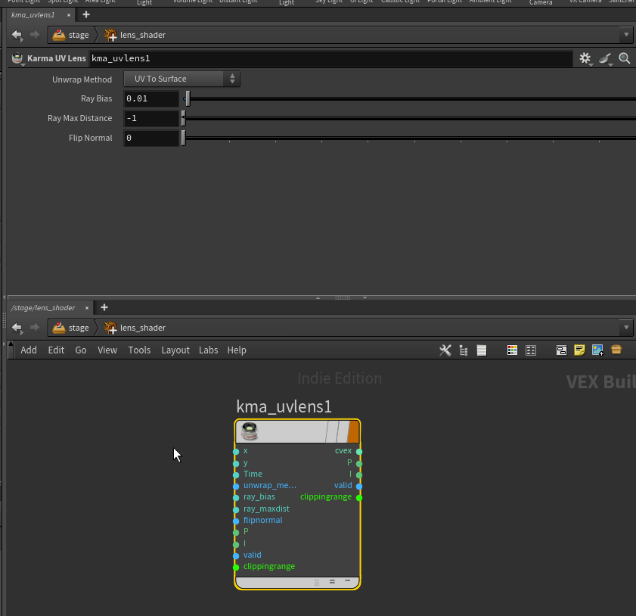The image size is (636, 616).
Task: Open the Edit menu
Action: pyautogui.click(x=56, y=350)
